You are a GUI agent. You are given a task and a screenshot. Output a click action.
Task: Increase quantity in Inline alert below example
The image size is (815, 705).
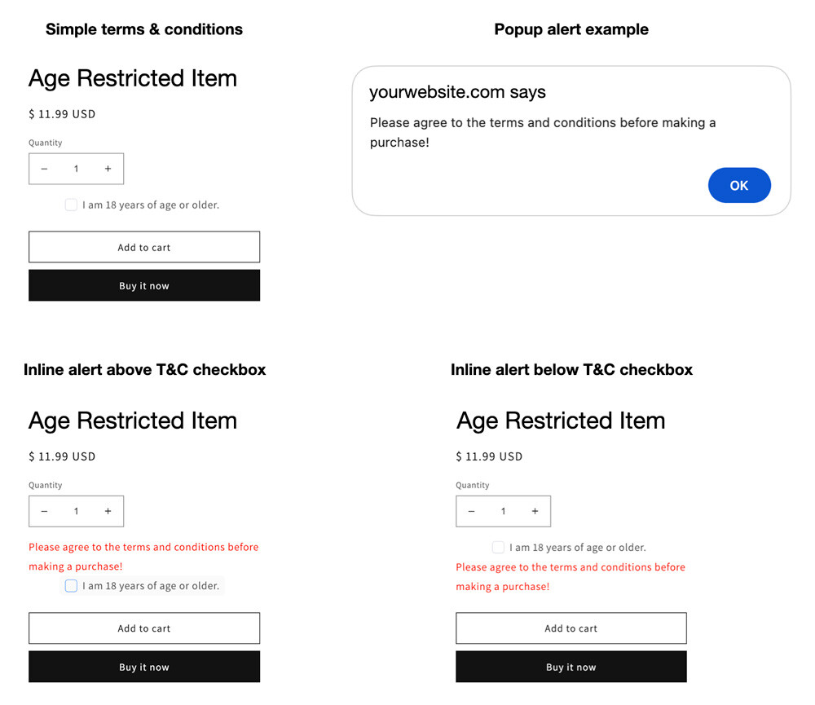coord(535,511)
